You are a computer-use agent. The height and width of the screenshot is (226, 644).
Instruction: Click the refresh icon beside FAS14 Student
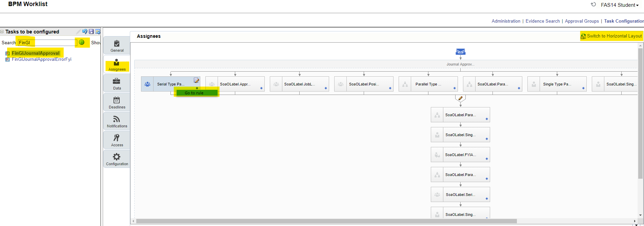tap(593, 5)
